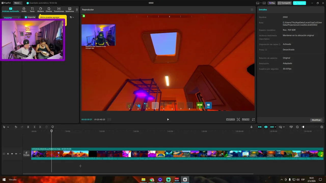The width and height of the screenshot is (326, 183).
Task: Click the current timecode 00:05:59:21
Action: pos(87,119)
